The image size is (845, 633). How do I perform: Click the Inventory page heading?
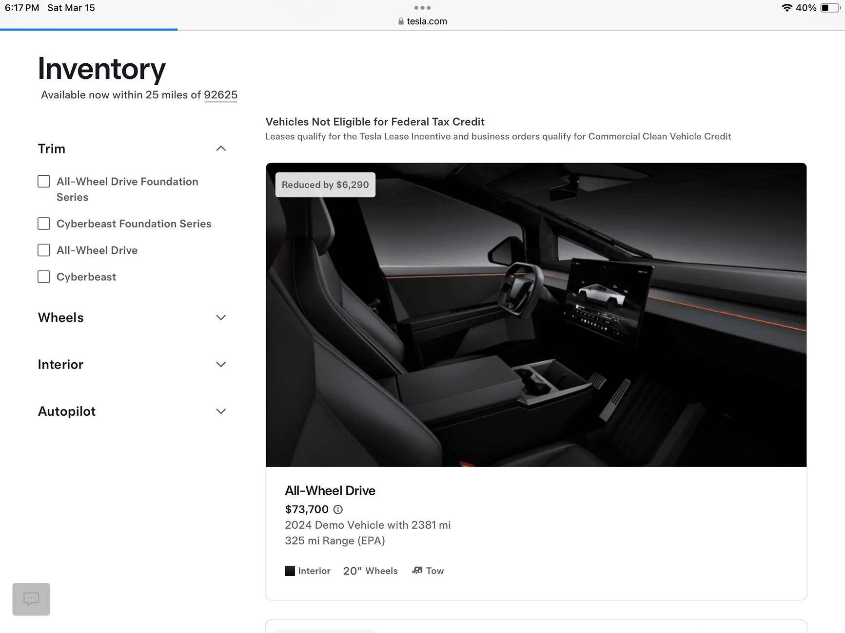101,69
